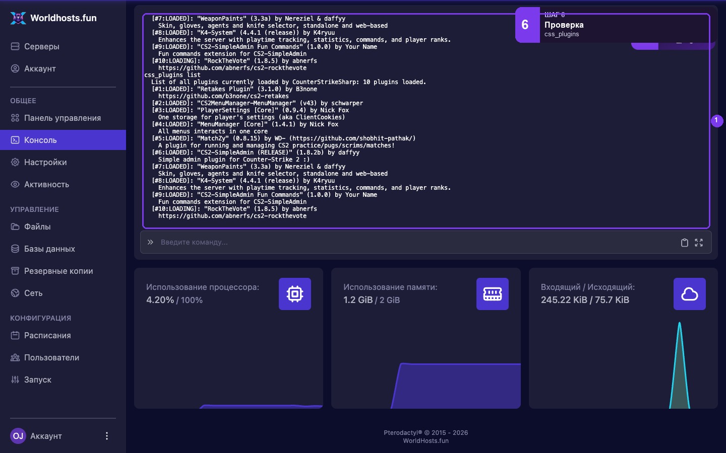The width and height of the screenshot is (726, 453).
Task: Click the double-chevron prompt icon
Action: coord(150,242)
